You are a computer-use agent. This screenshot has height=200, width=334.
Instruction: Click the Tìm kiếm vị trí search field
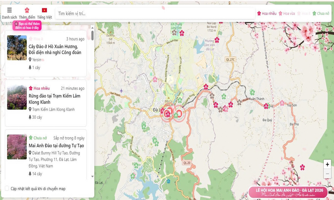click(155, 14)
